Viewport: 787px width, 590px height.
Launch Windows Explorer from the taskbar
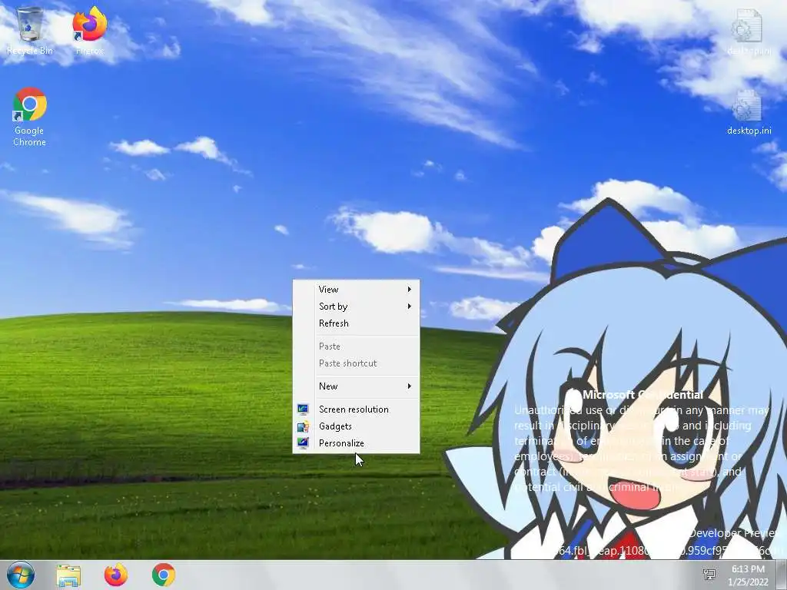[68, 575]
